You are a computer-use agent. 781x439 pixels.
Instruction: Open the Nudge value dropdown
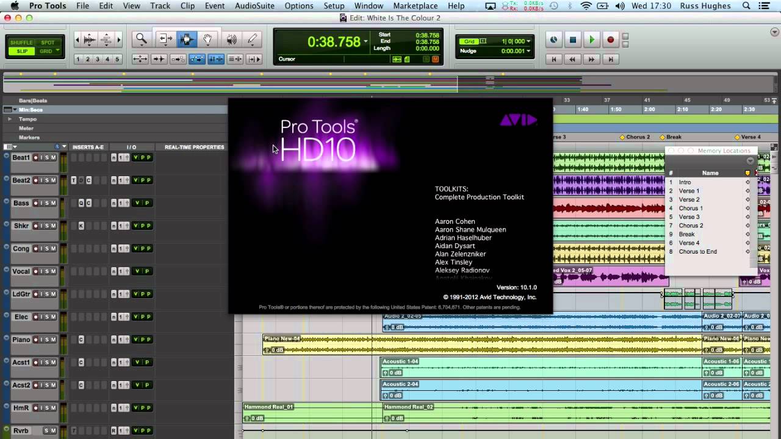click(x=528, y=51)
